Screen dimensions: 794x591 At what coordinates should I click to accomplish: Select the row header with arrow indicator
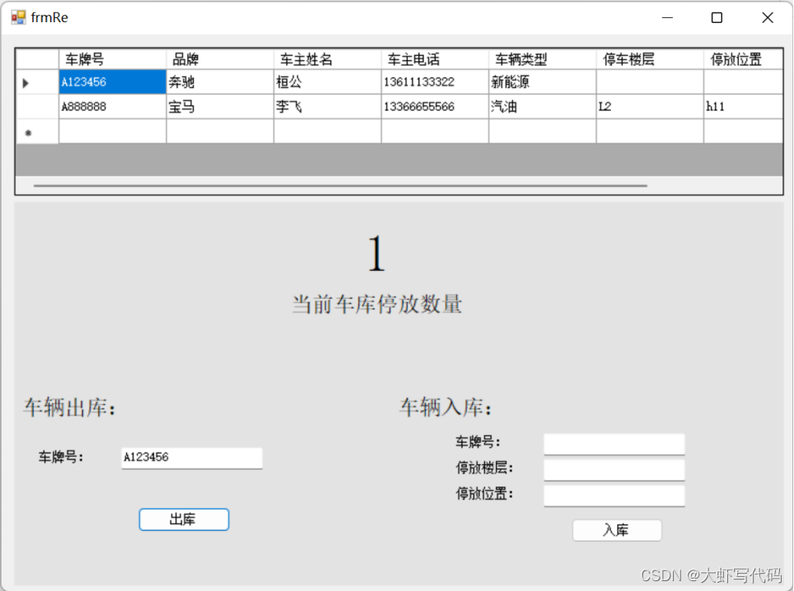37,82
